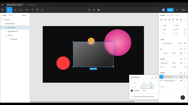Click the Independent corners icon
The width and height of the screenshot is (188, 105).
tap(185, 34)
